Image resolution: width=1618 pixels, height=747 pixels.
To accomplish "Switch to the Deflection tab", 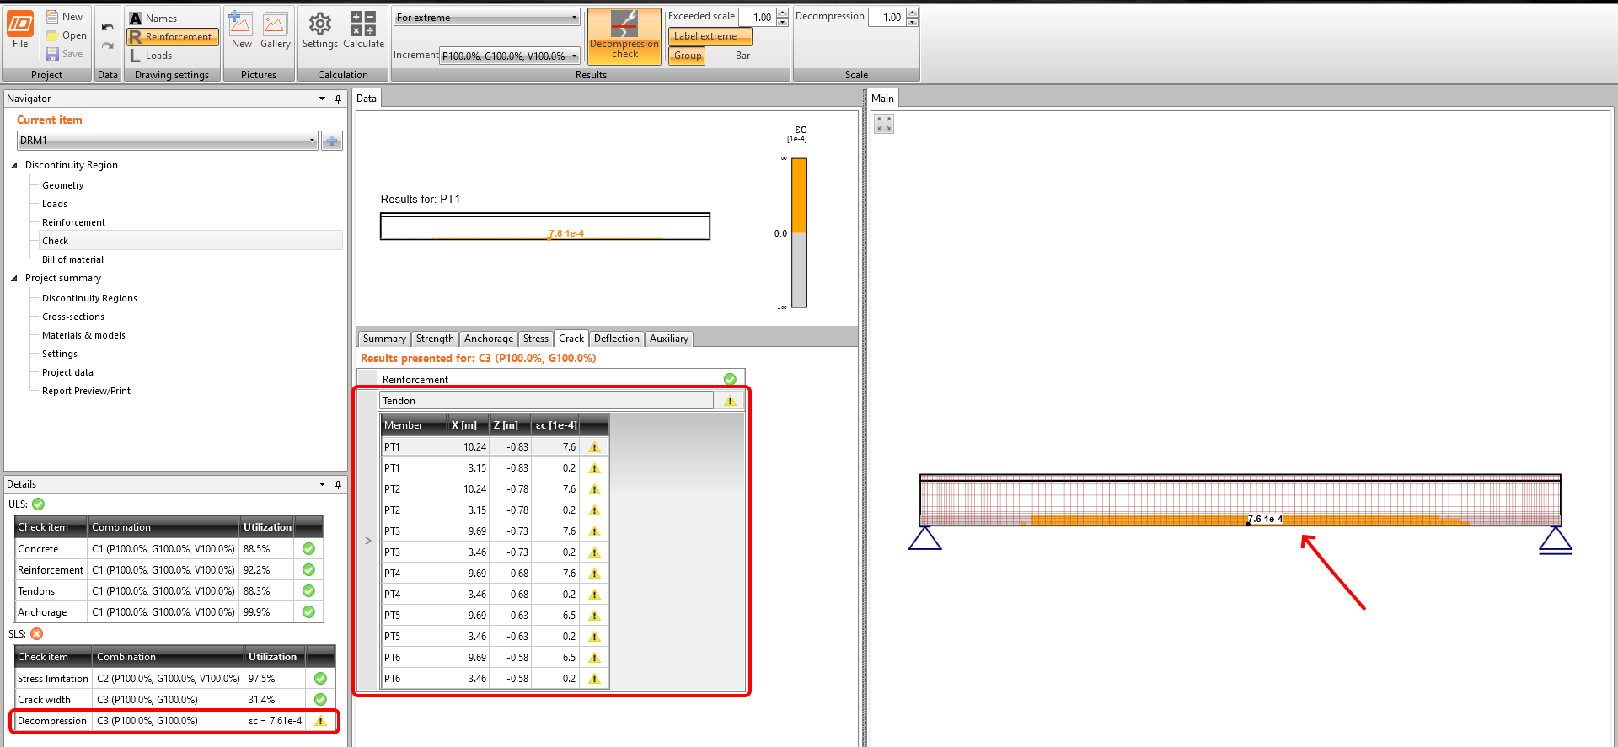I will 616,339.
